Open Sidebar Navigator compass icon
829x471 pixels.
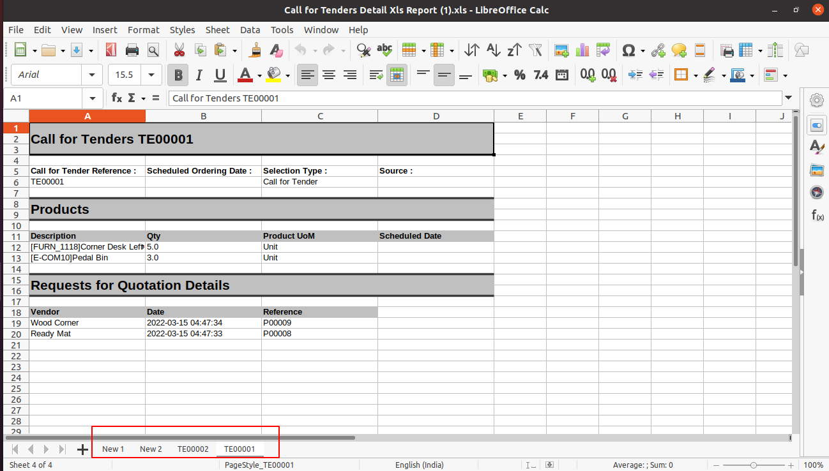pos(816,192)
